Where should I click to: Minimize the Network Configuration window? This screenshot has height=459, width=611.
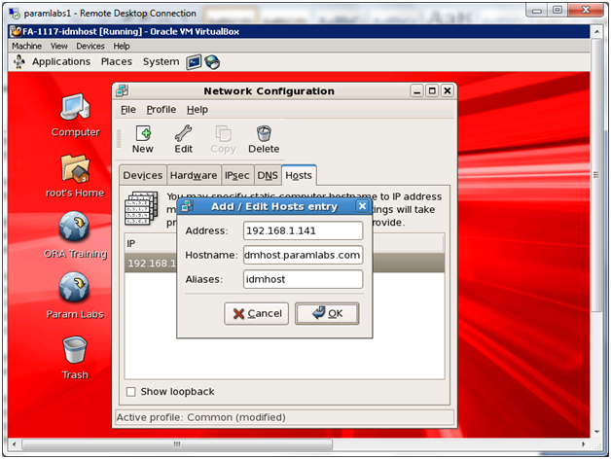click(416, 91)
